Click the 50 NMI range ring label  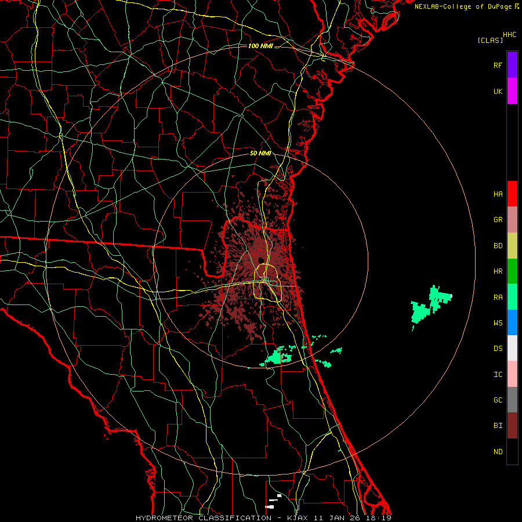[260, 153]
